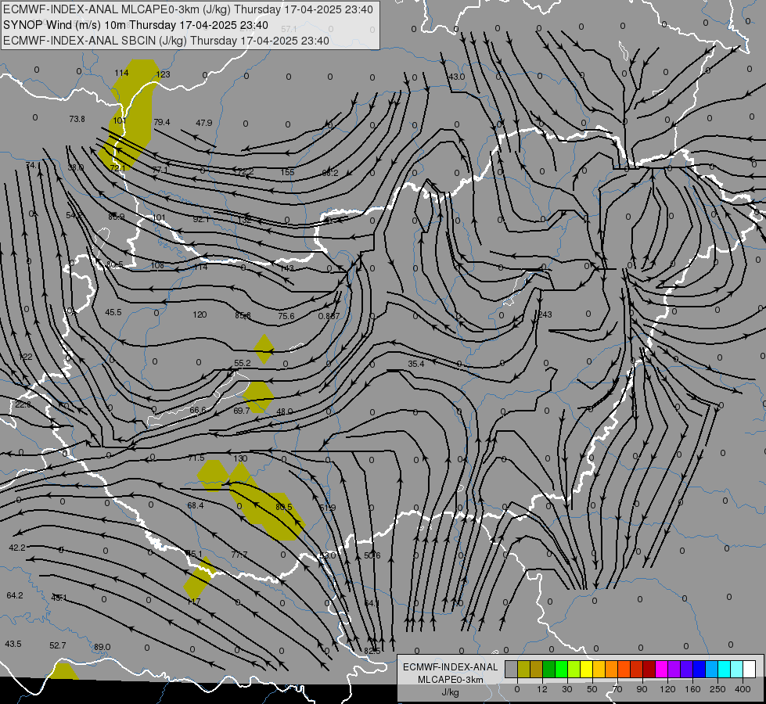
Task: Click the map value 38.0
Action: coord(76,167)
